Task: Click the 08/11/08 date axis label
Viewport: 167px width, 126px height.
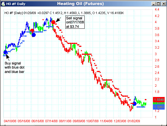Action: tap(65, 121)
